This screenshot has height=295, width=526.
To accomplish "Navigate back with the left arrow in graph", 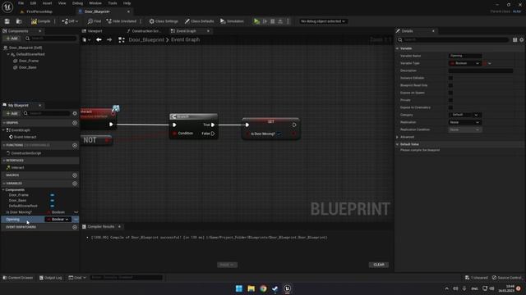I will [x=99, y=39].
